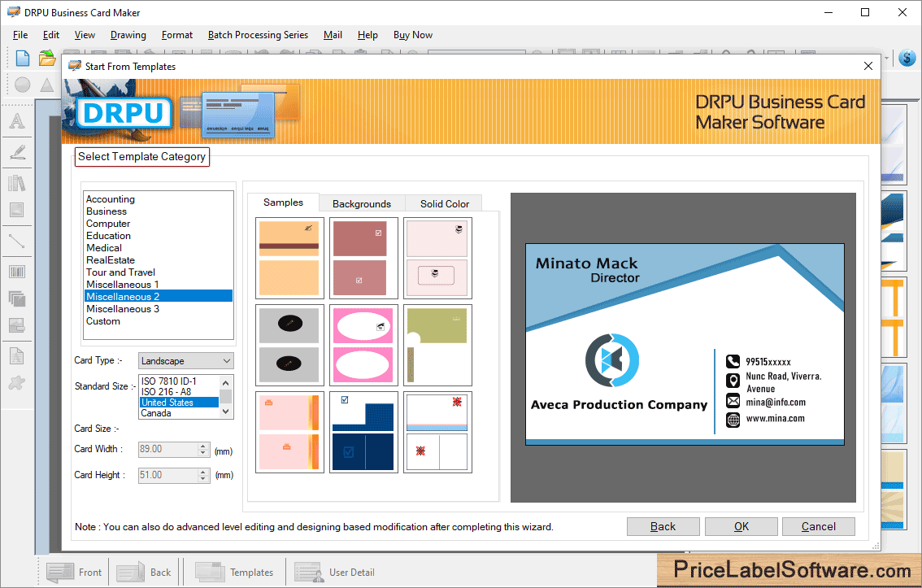The width and height of the screenshot is (922, 588).
Task: Choose ISO 7810 ID-1 standard size
Action: [180, 381]
